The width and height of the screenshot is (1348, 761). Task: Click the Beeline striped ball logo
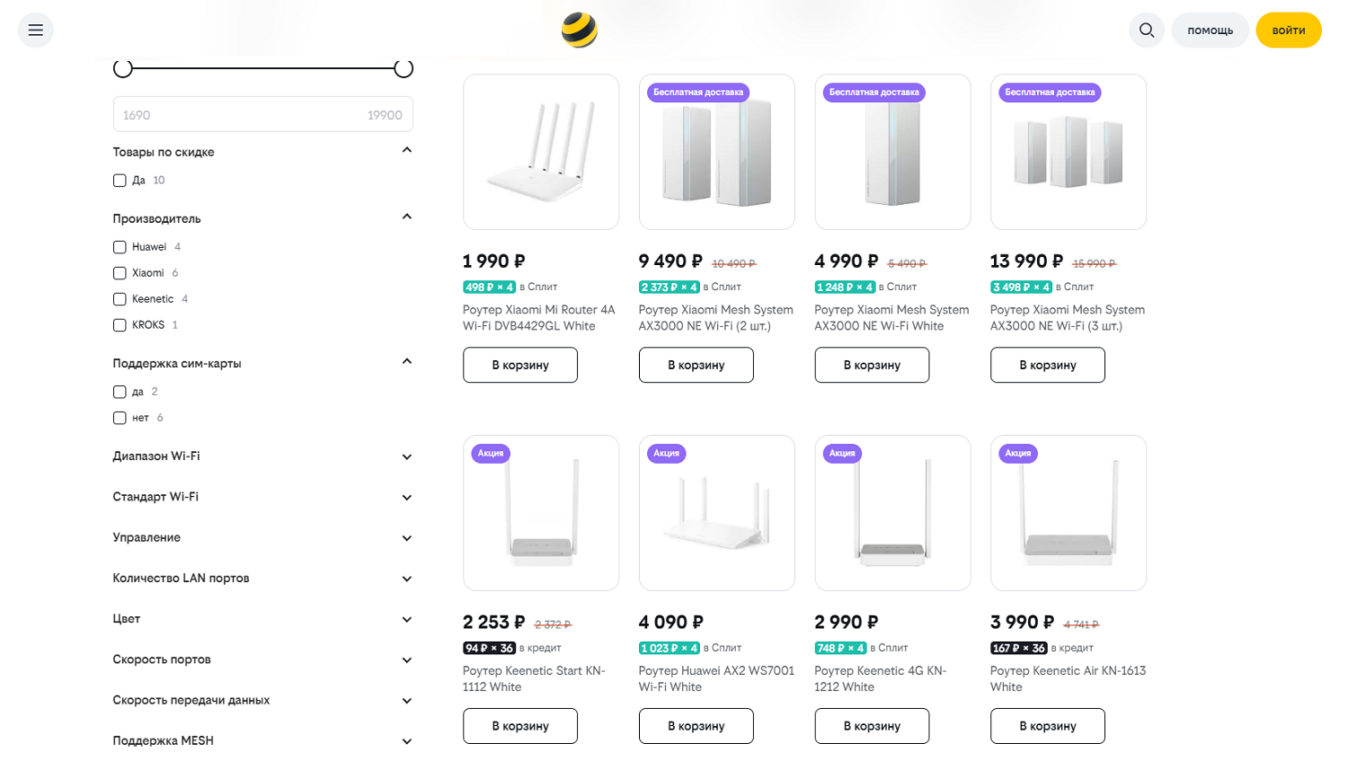580,30
